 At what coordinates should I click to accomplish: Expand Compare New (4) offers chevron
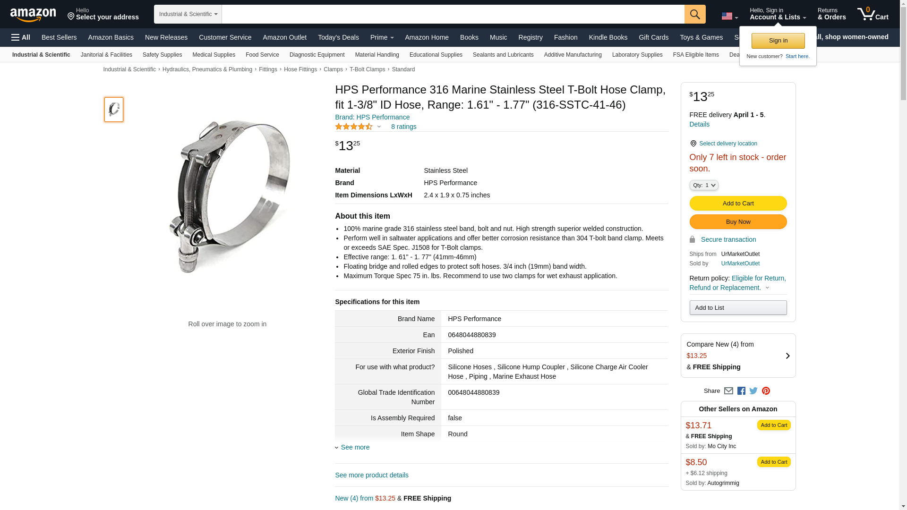(787, 356)
